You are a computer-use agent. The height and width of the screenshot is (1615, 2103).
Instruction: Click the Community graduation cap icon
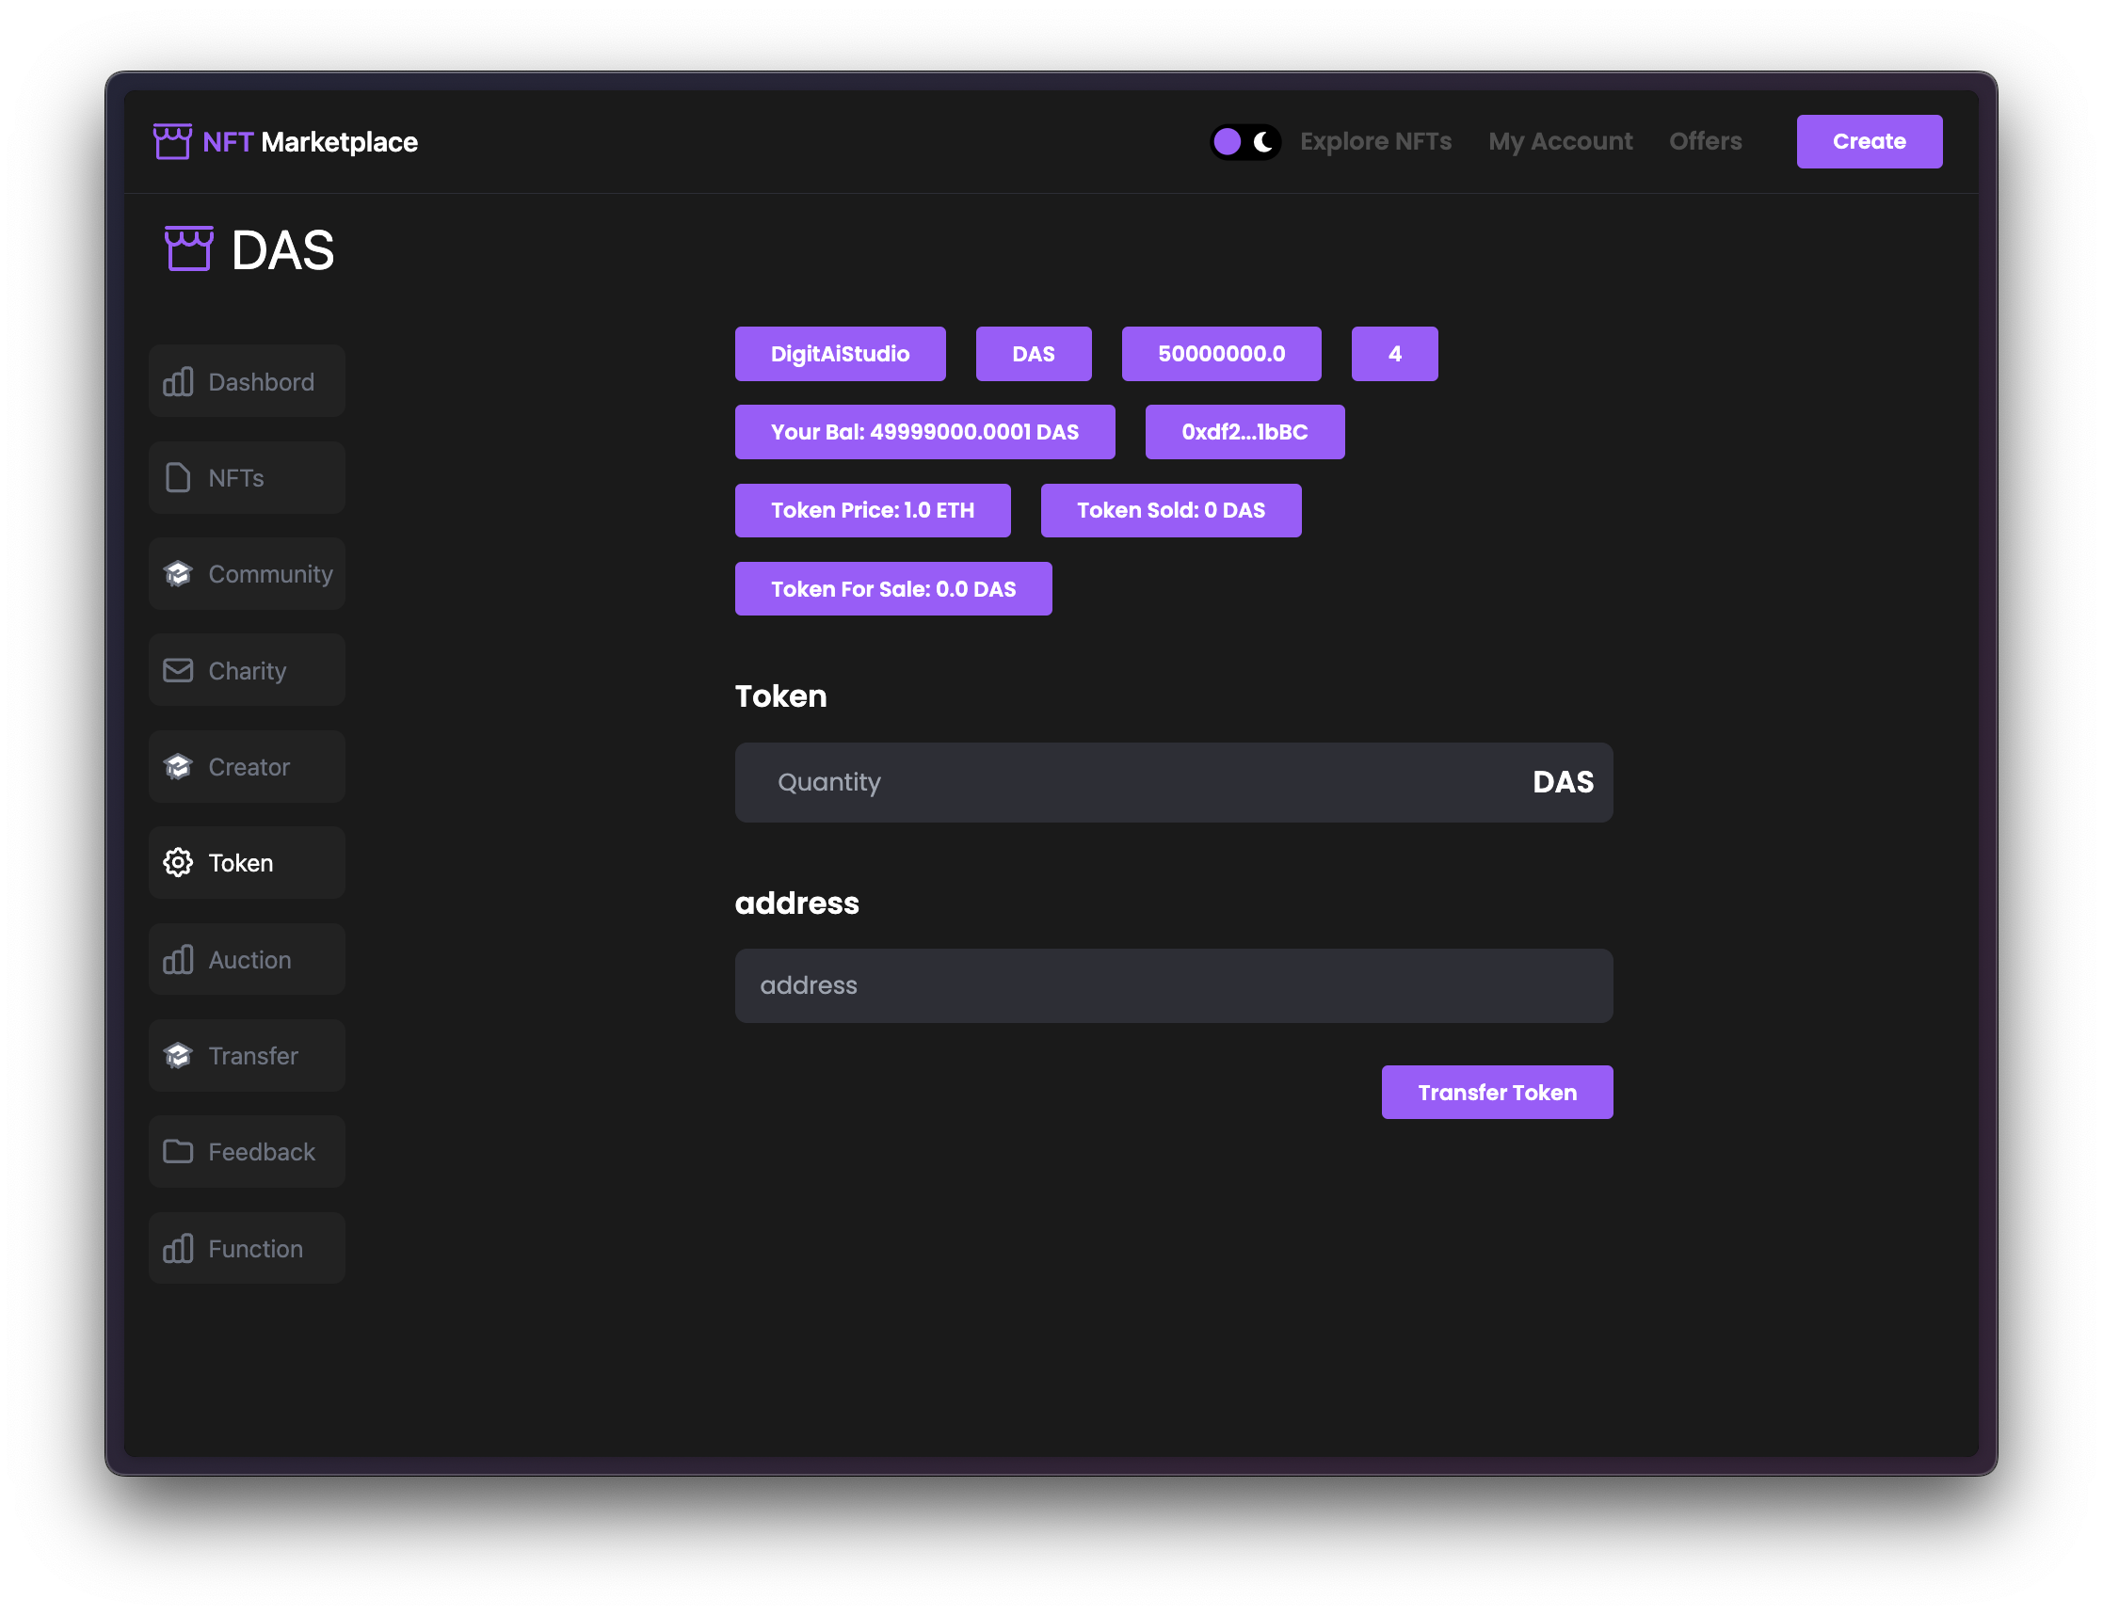coord(178,574)
